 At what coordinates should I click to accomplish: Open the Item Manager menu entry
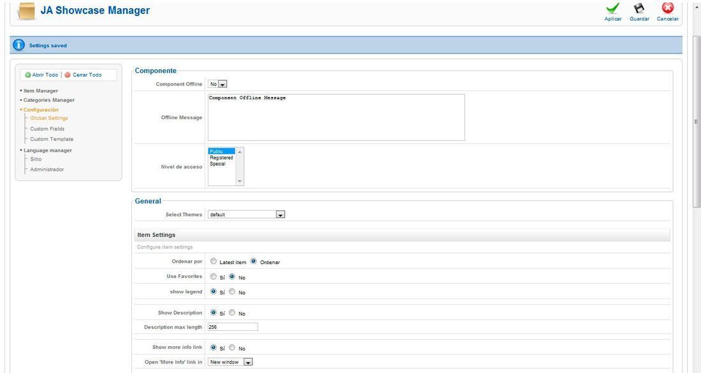(x=40, y=91)
